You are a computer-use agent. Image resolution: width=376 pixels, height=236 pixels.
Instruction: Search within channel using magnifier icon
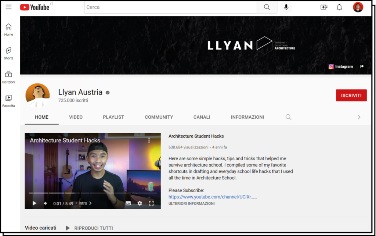[x=288, y=117]
